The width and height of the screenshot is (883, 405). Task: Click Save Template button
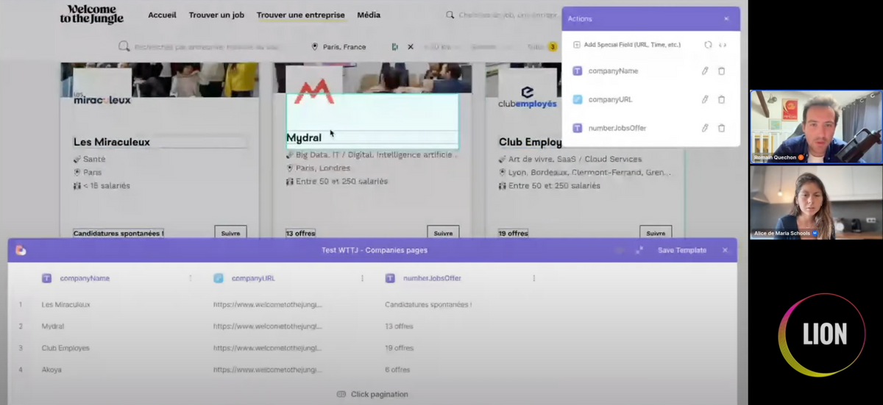pyautogui.click(x=682, y=250)
